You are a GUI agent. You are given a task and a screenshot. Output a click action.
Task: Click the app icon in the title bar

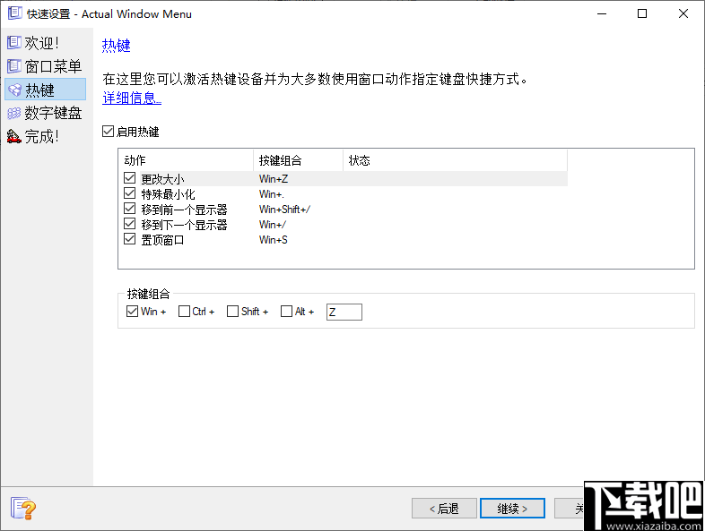(15, 13)
